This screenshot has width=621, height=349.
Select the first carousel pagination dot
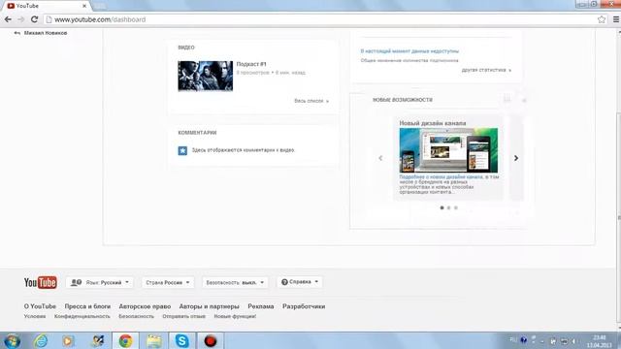click(x=442, y=207)
